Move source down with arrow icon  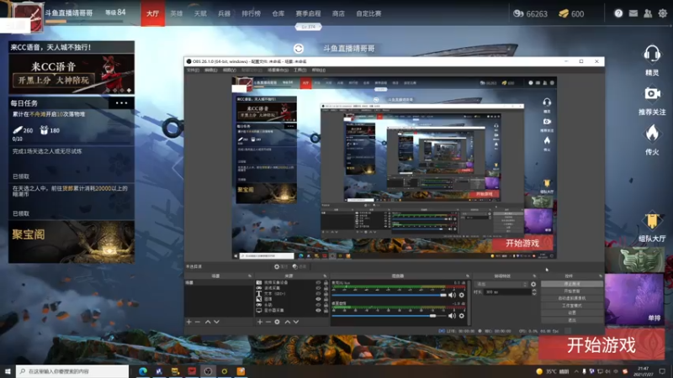296,322
